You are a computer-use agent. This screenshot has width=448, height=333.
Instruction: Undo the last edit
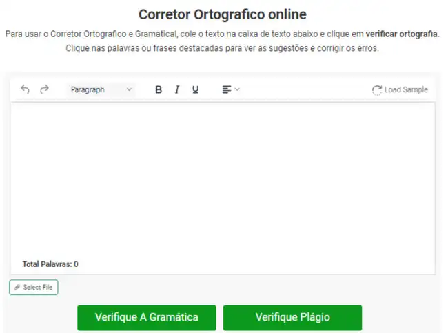coord(25,89)
